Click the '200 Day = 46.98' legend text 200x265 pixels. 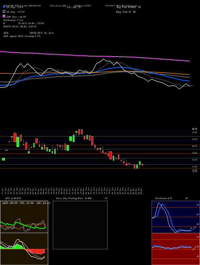click(16, 16)
